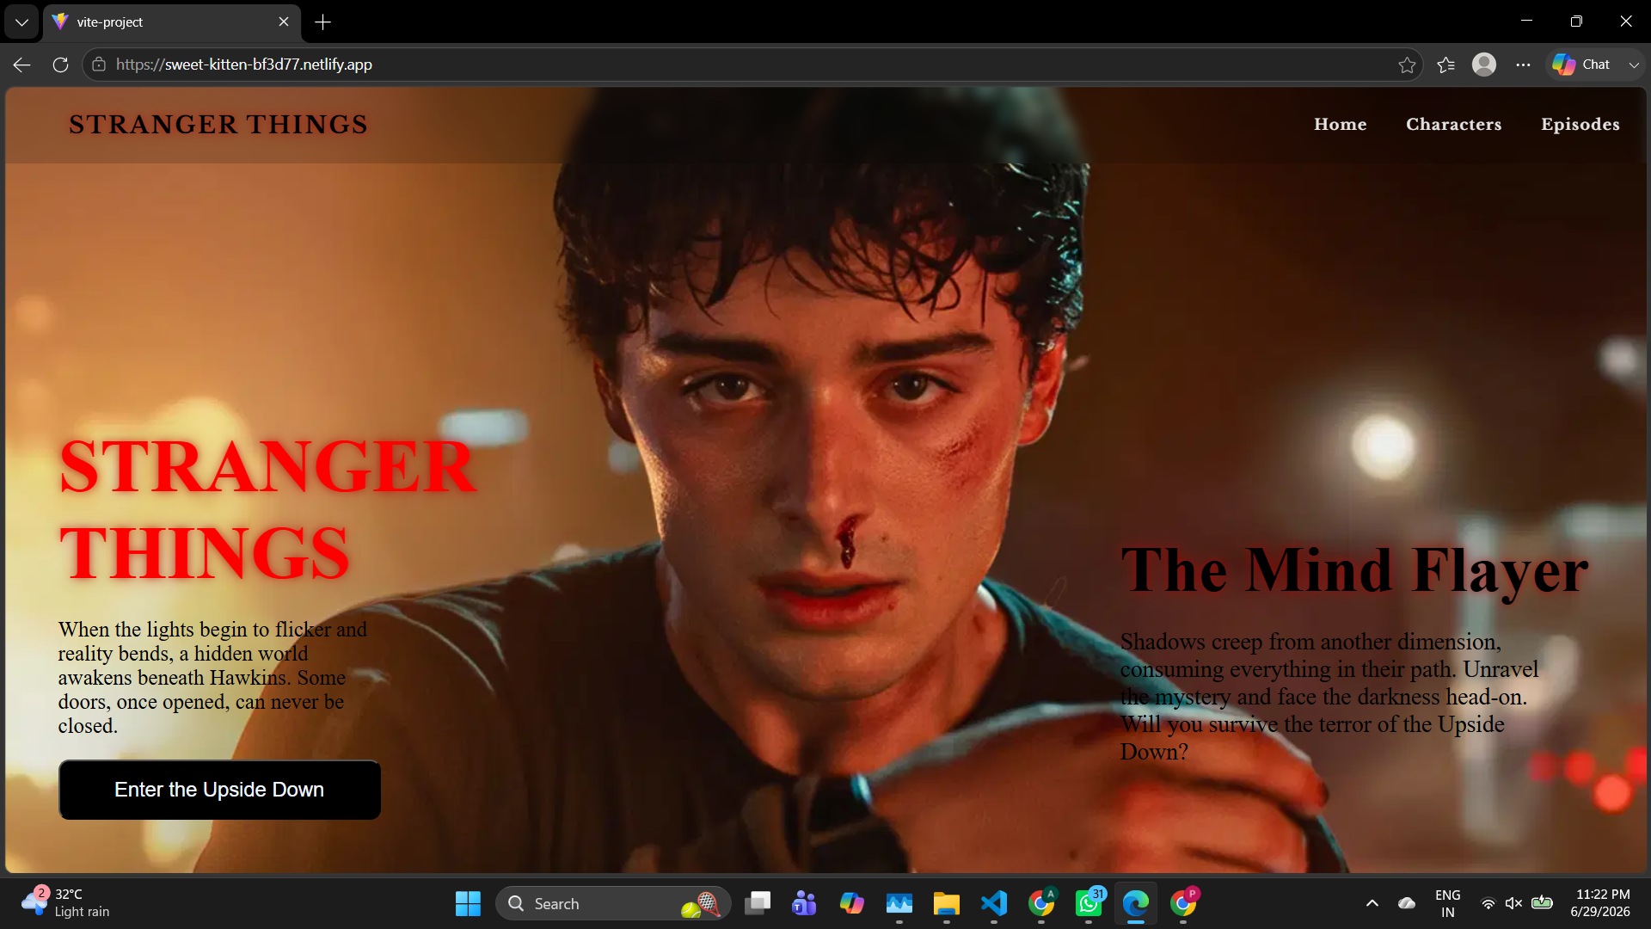Click the 'Shadows creep from another dimension' paragraph
The width and height of the screenshot is (1651, 929).
click(1329, 697)
